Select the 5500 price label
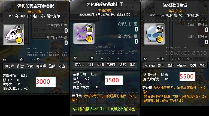 click(187, 76)
